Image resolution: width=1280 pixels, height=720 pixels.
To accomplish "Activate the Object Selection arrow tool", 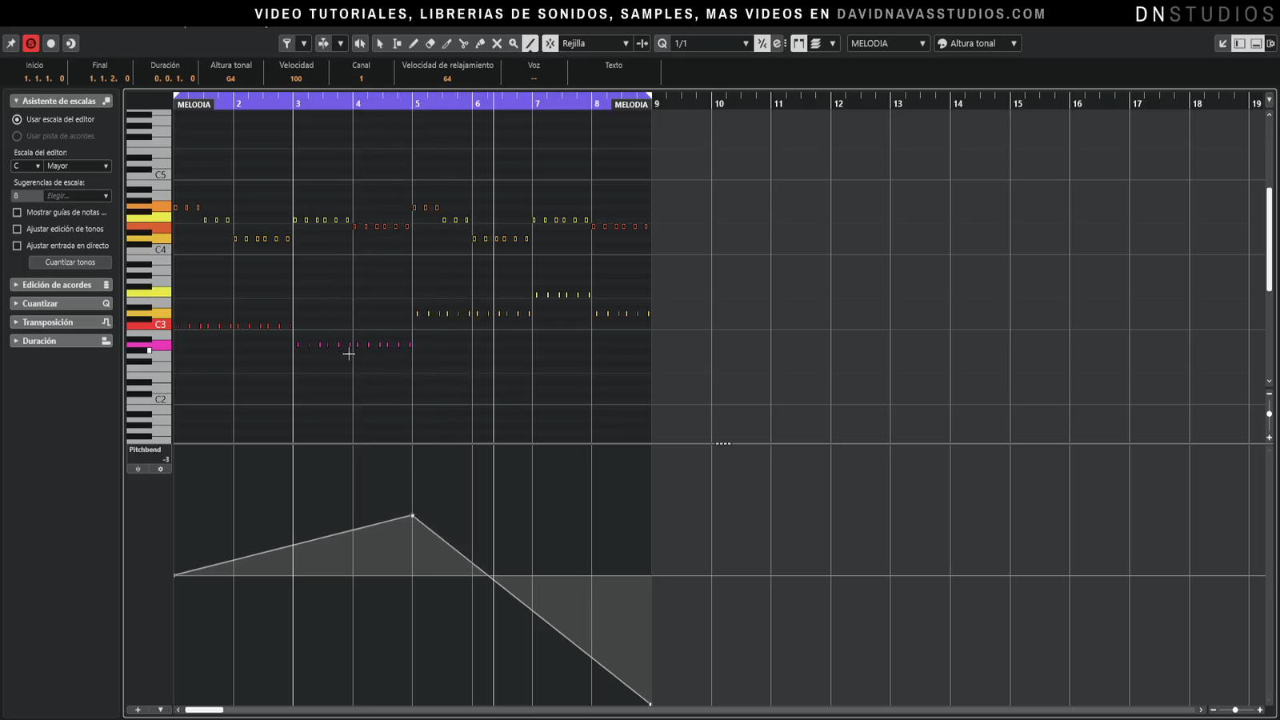I will point(380,43).
